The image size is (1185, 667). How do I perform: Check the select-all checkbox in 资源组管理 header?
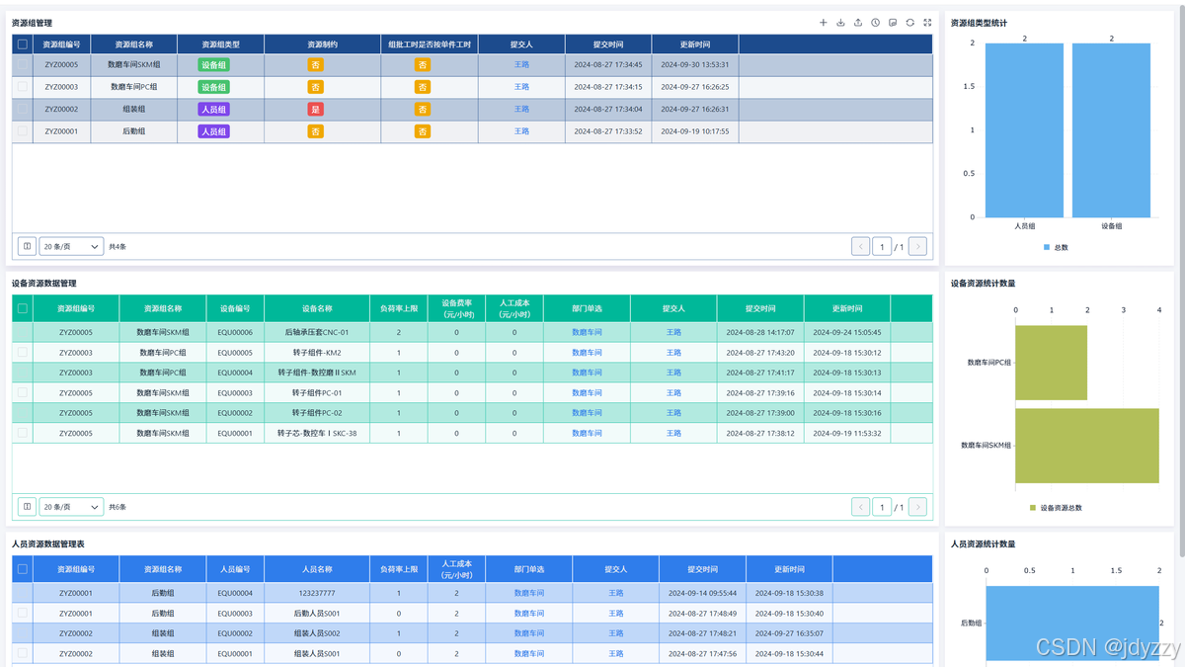(23, 44)
